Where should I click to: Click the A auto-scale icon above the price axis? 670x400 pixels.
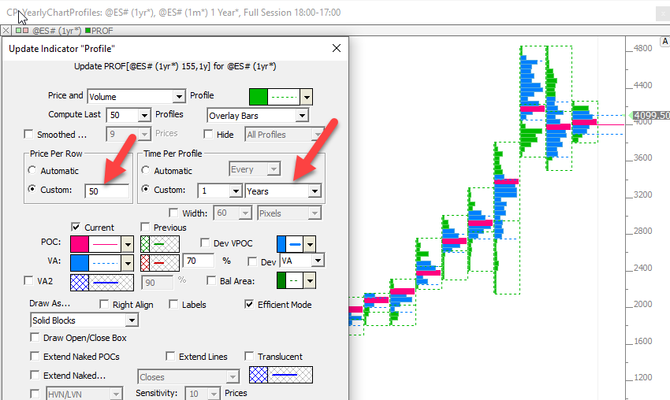pyautogui.click(x=664, y=42)
